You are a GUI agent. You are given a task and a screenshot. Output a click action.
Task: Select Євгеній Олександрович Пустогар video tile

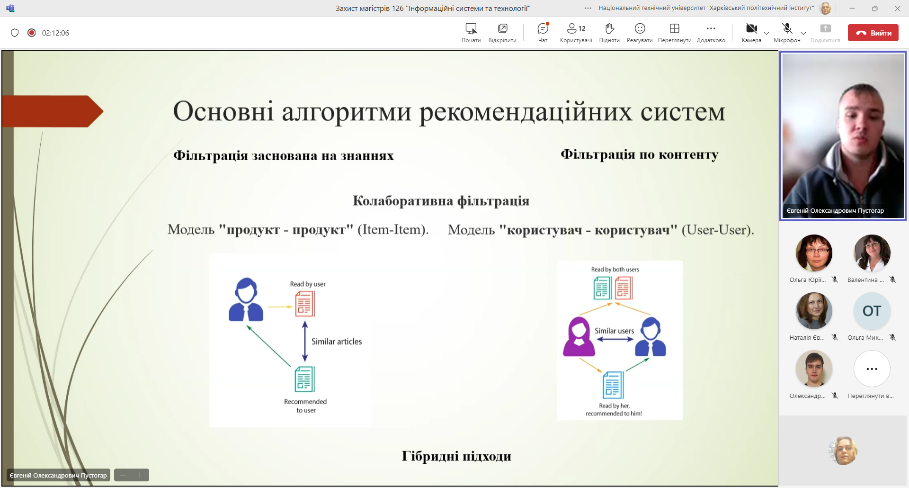coord(843,136)
